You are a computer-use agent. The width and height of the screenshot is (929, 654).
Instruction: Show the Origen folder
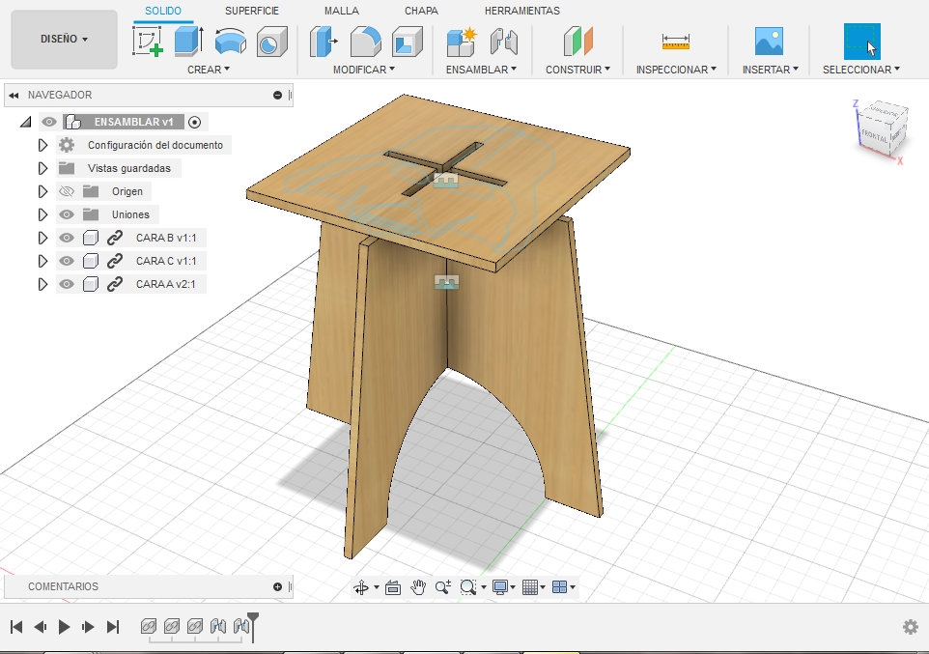point(67,191)
